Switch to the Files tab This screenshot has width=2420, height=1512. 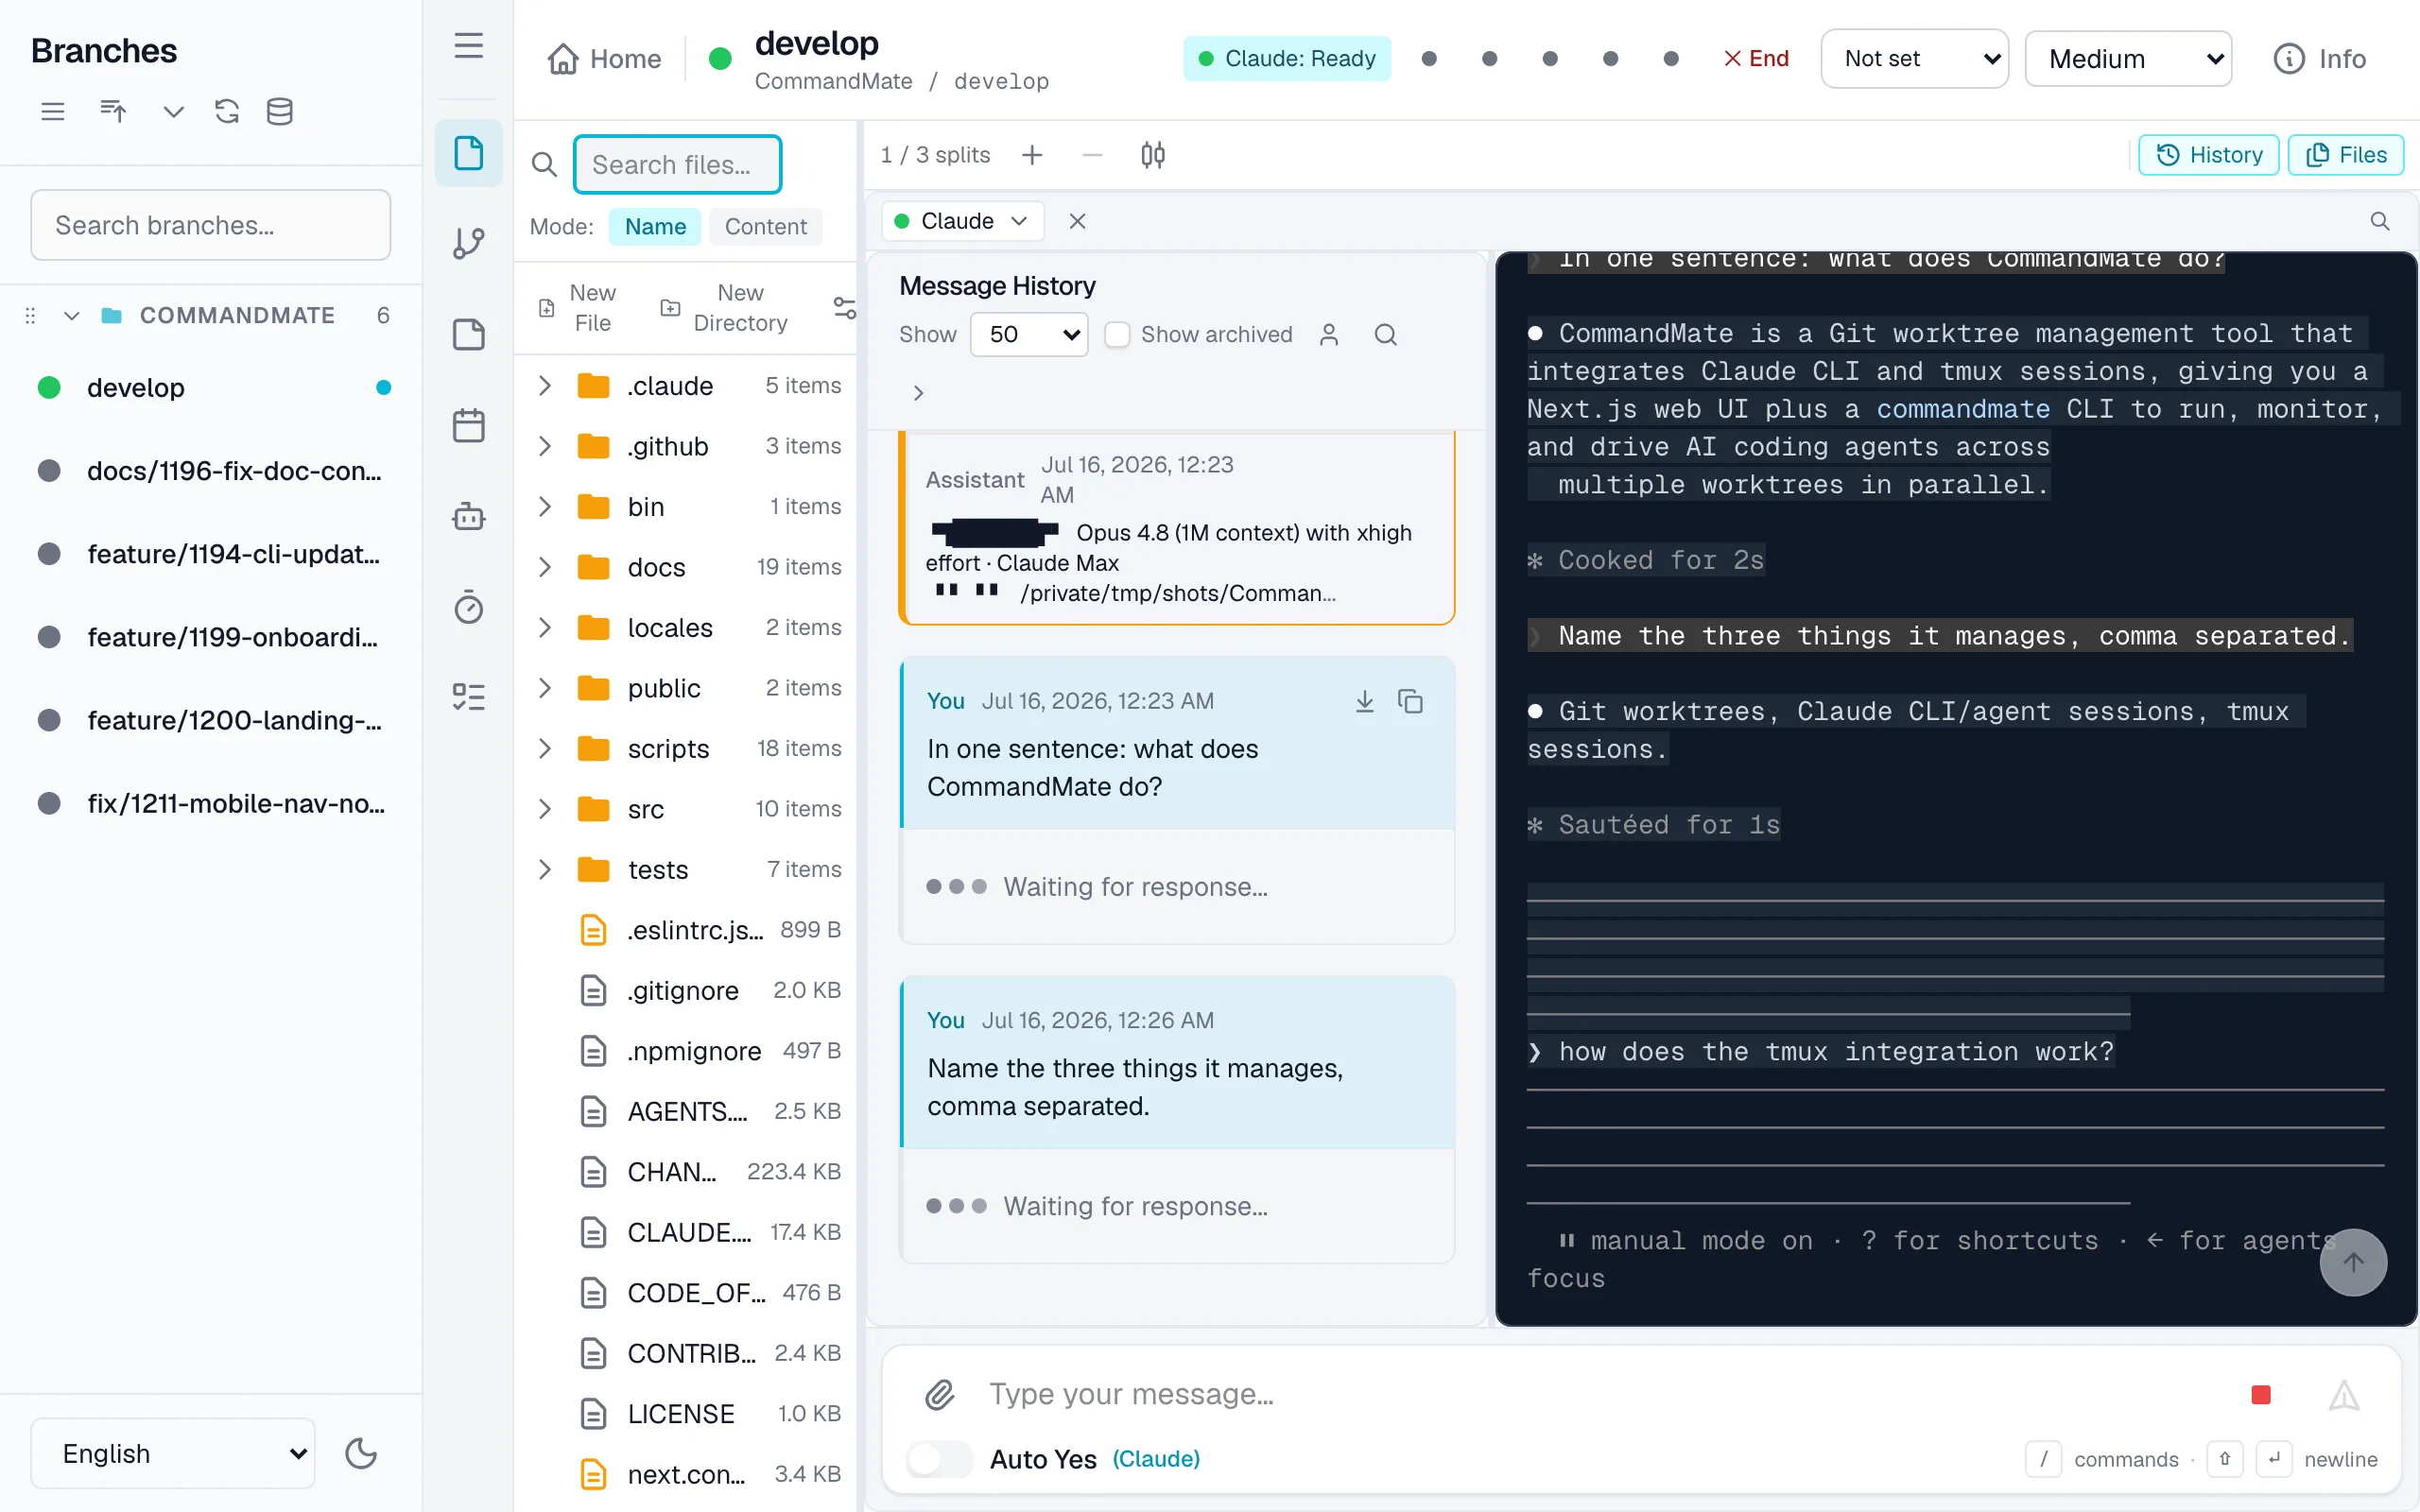coord(2346,155)
